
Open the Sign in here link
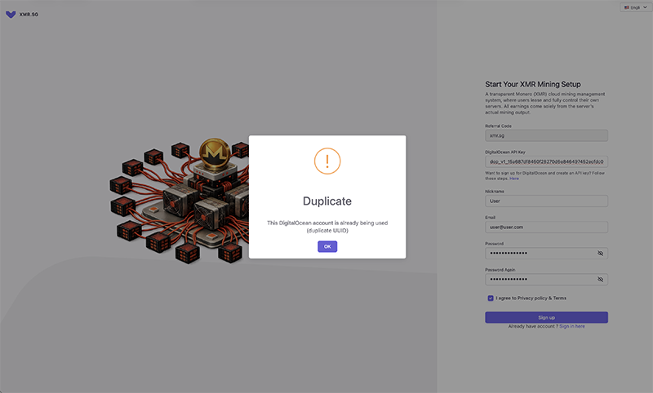[x=571, y=326]
